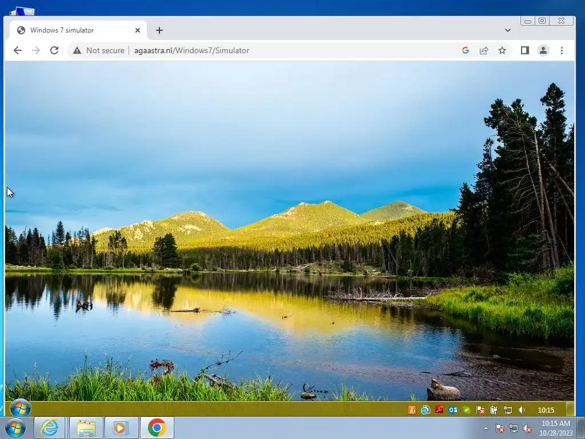Viewport: 585px width, 439px height.
Task: Open Chrome profile avatar menu
Action: tap(543, 50)
